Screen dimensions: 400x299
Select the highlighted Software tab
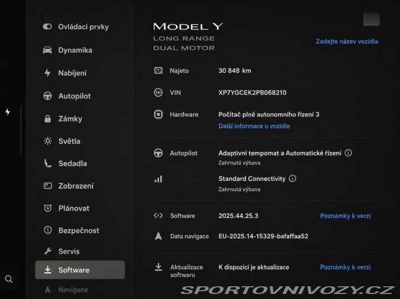pos(80,270)
